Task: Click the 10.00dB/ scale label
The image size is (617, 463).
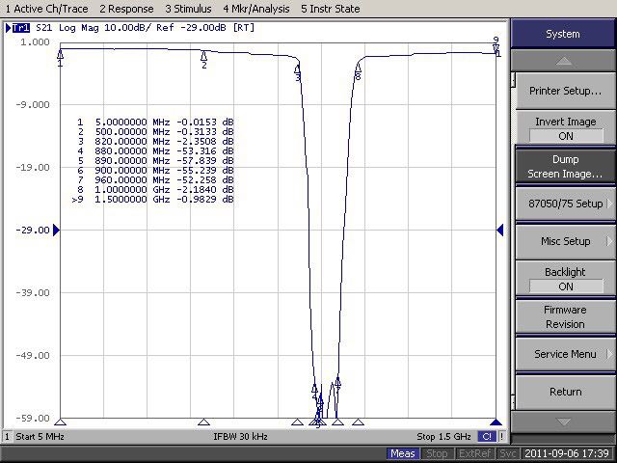Action: click(127, 28)
